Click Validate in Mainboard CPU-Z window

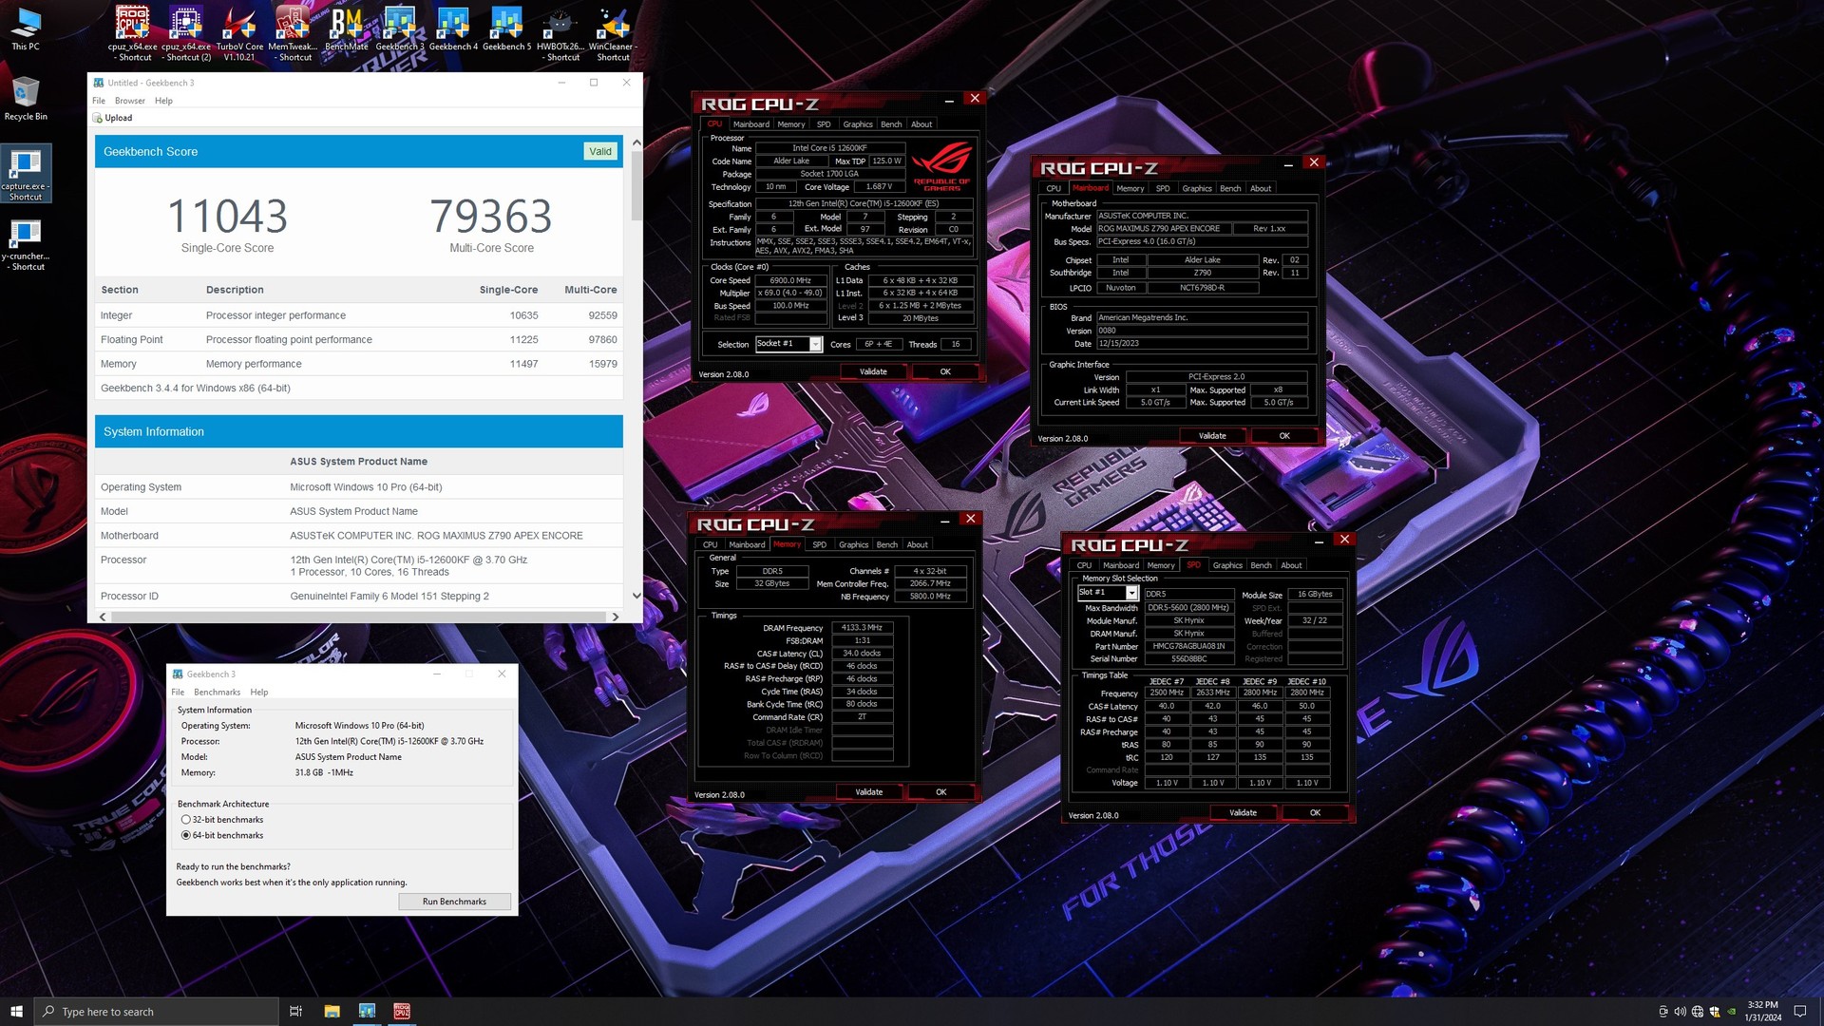pyautogui.click(x=1212, y=436)
